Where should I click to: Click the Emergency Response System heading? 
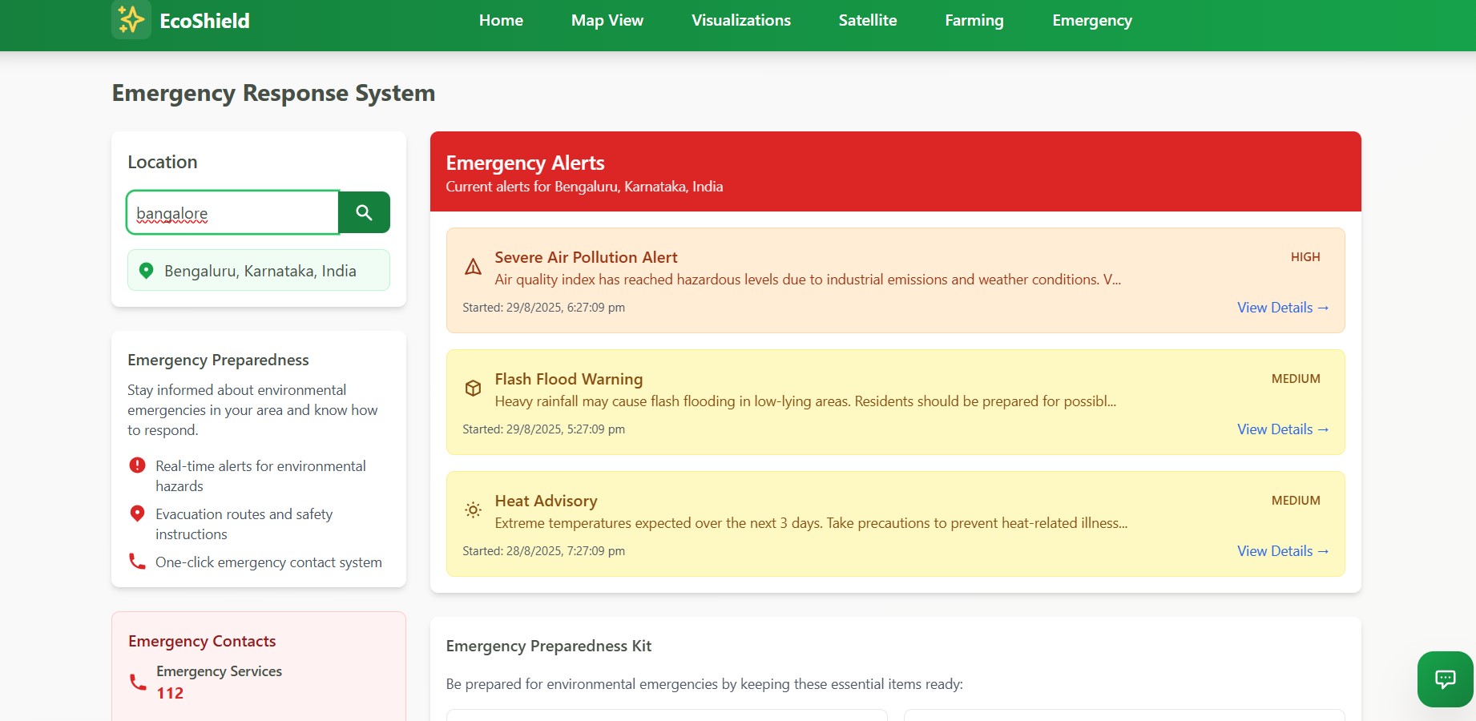(273, 94)
